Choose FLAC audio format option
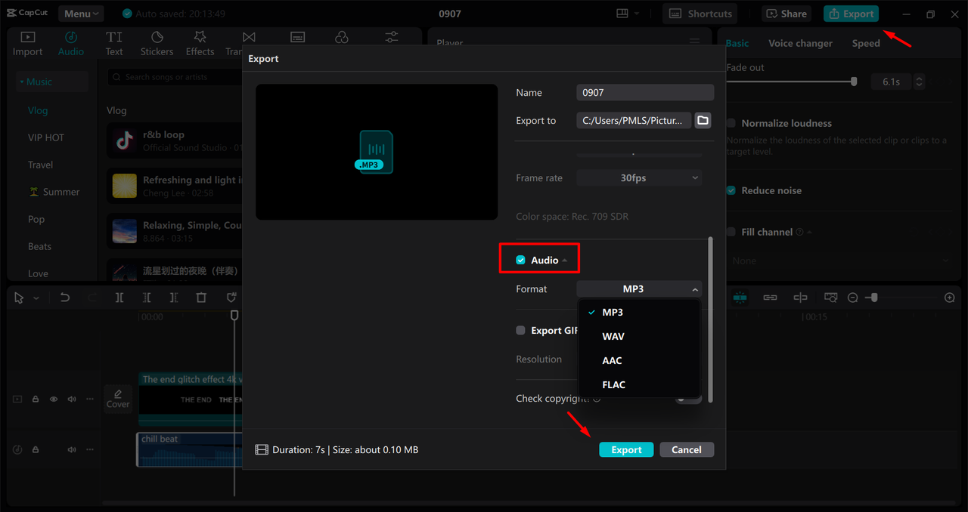 point(613,384)
